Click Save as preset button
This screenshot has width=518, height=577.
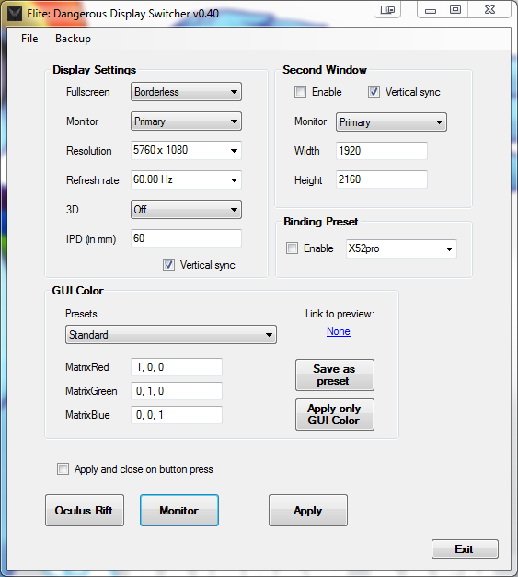pyautogui.click(x=335, y=375)
